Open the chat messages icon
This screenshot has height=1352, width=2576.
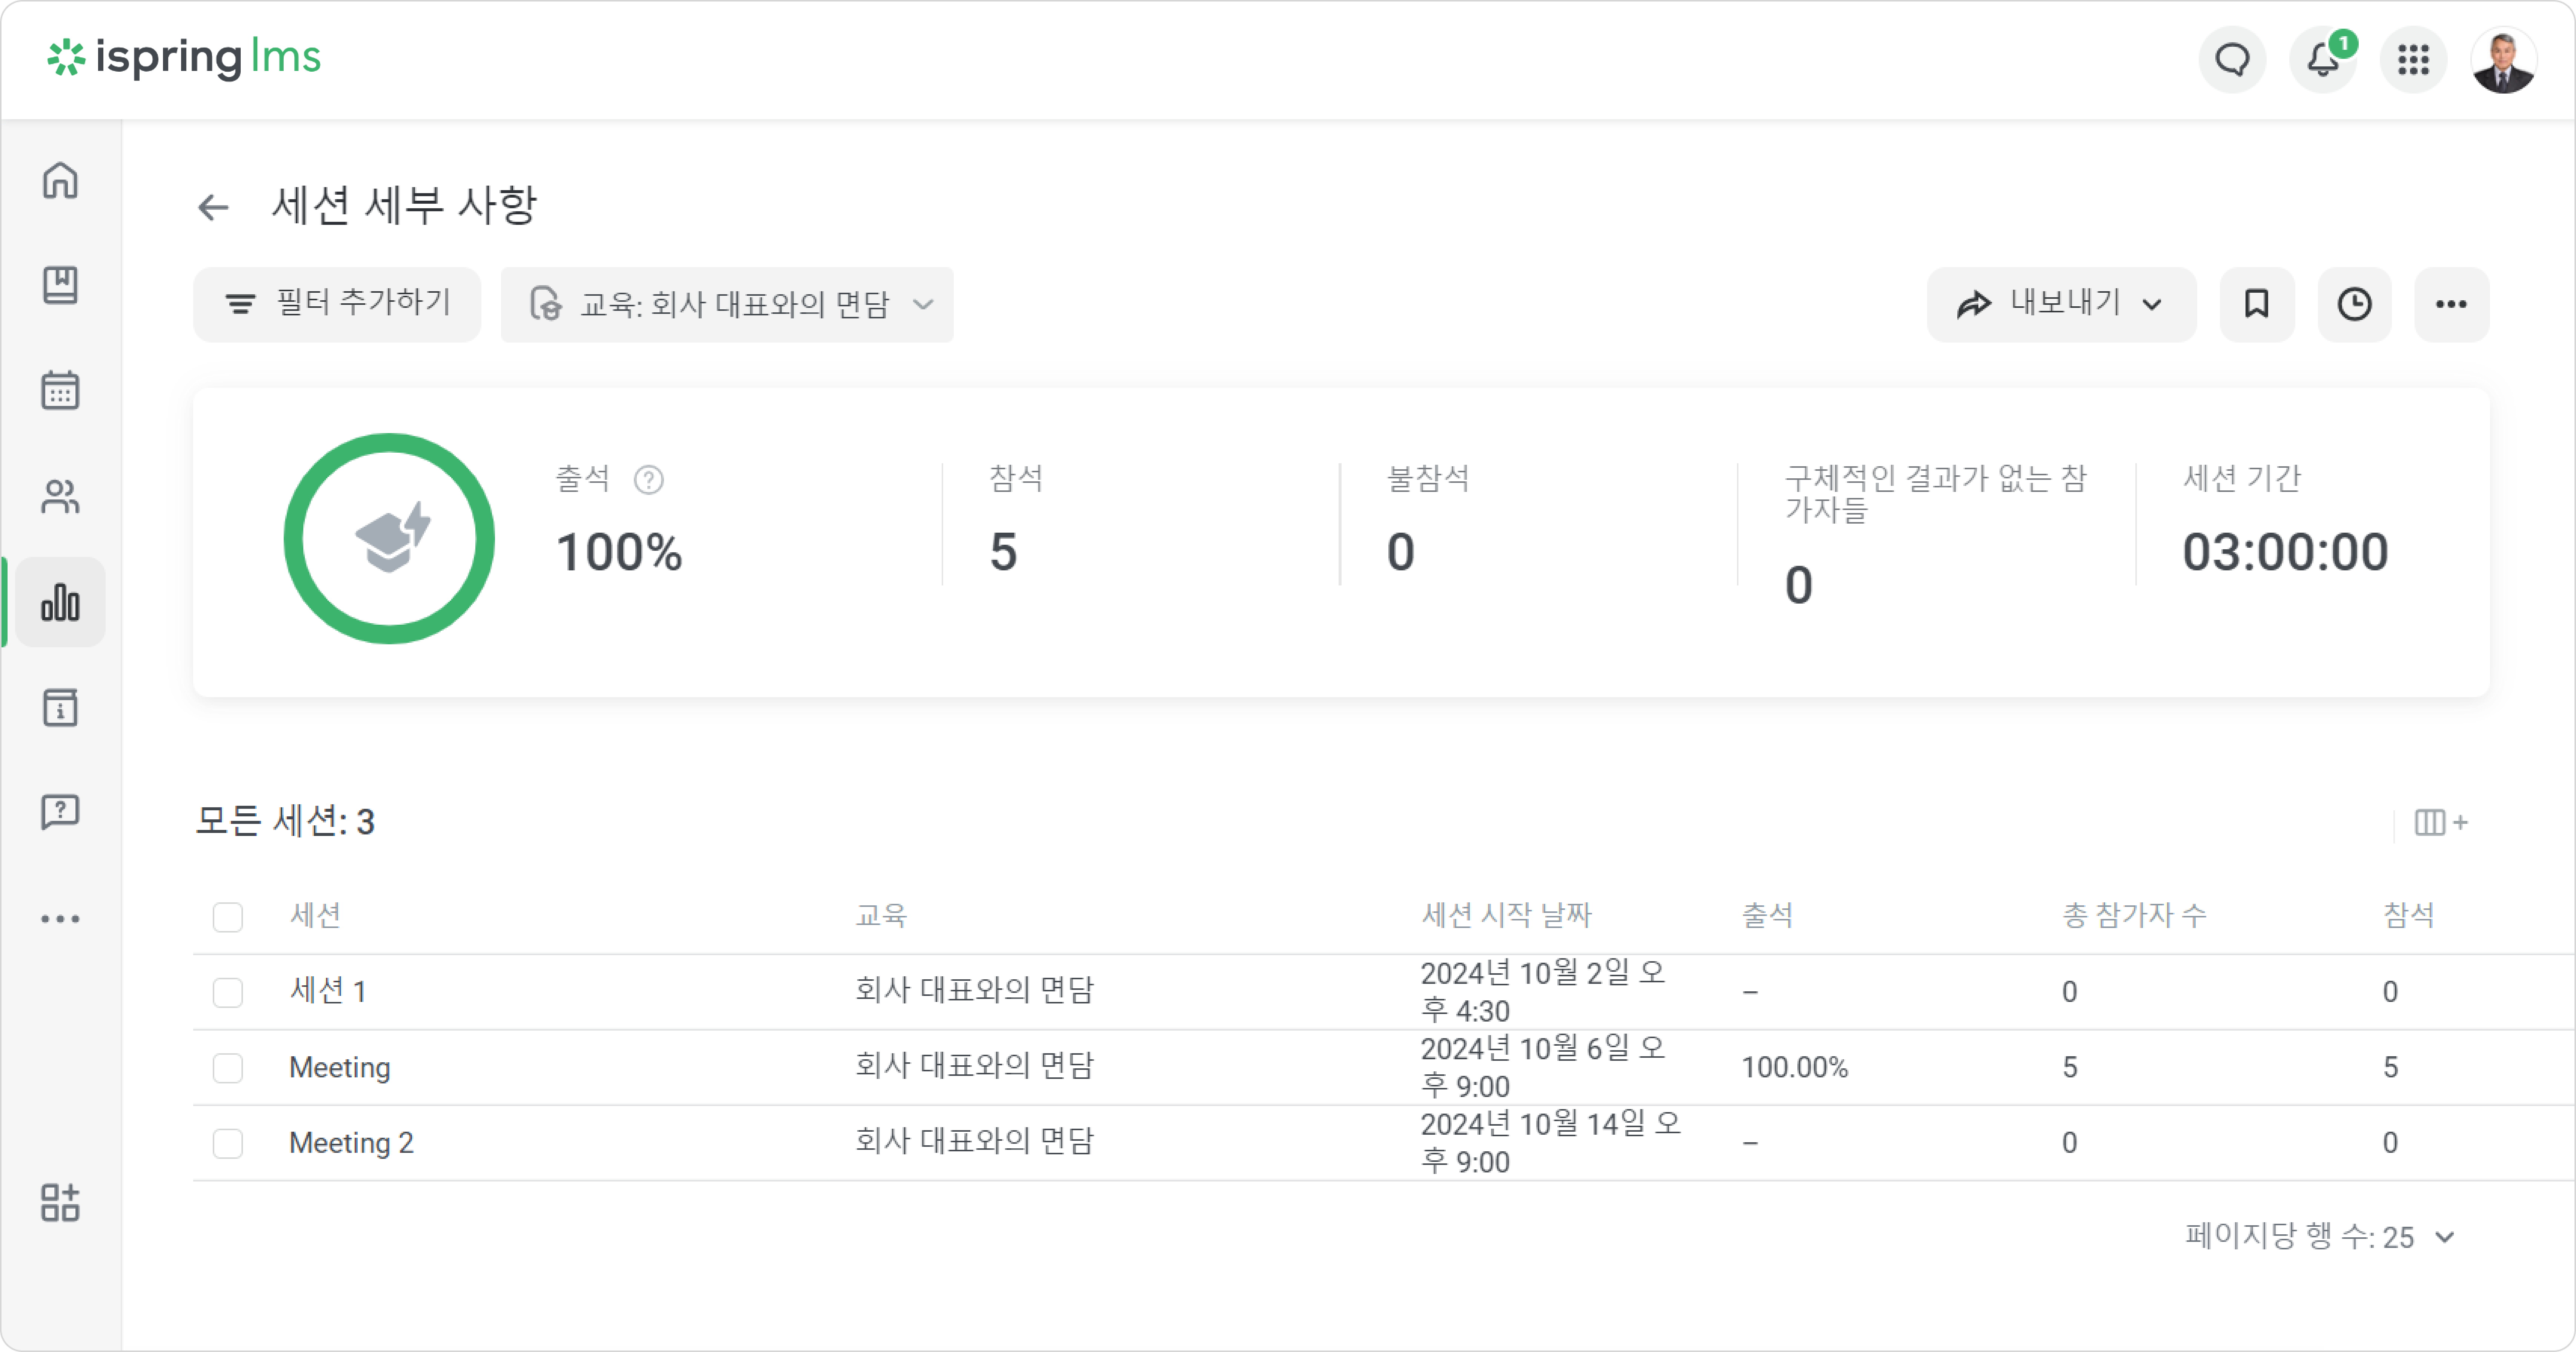click(x=2232, y=60)
